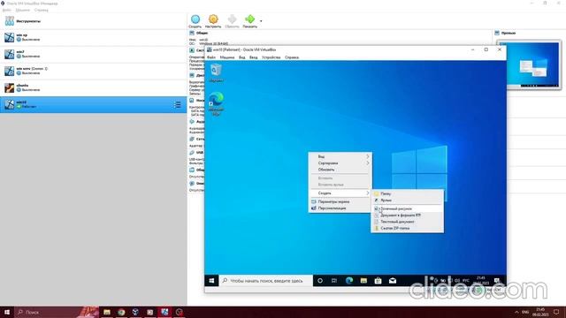Open Mail app from guest taskbar
The height and width of the screenshot is (318, 566).
[x=393, y=281]
